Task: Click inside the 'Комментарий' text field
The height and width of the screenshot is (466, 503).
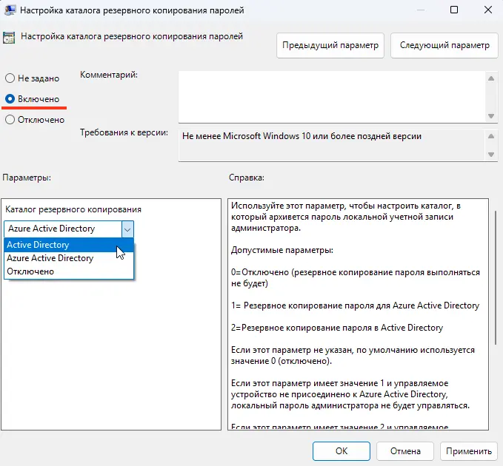Action: (x=330, y=95)
